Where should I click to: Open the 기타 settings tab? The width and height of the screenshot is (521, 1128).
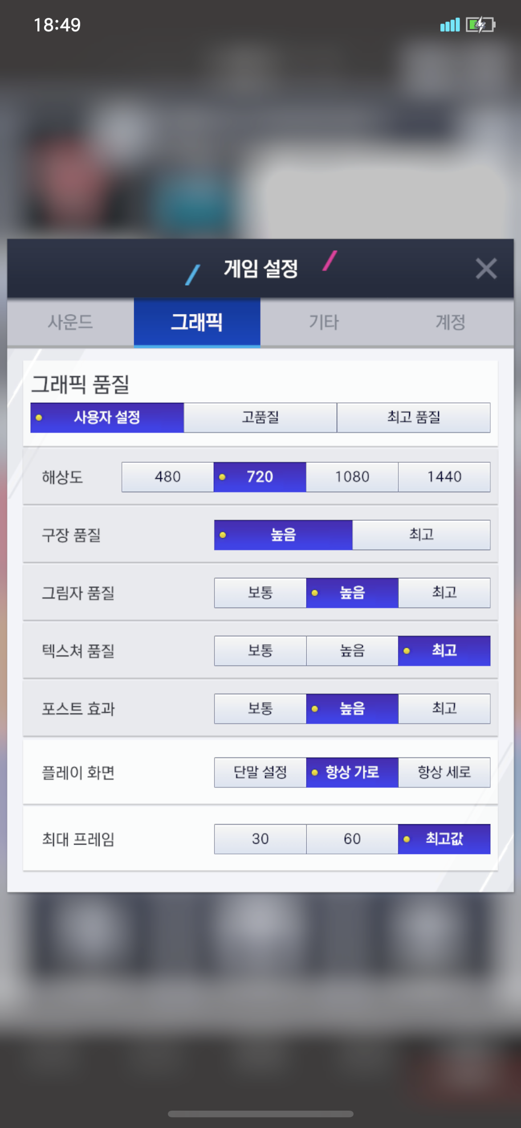pos(324,322)
